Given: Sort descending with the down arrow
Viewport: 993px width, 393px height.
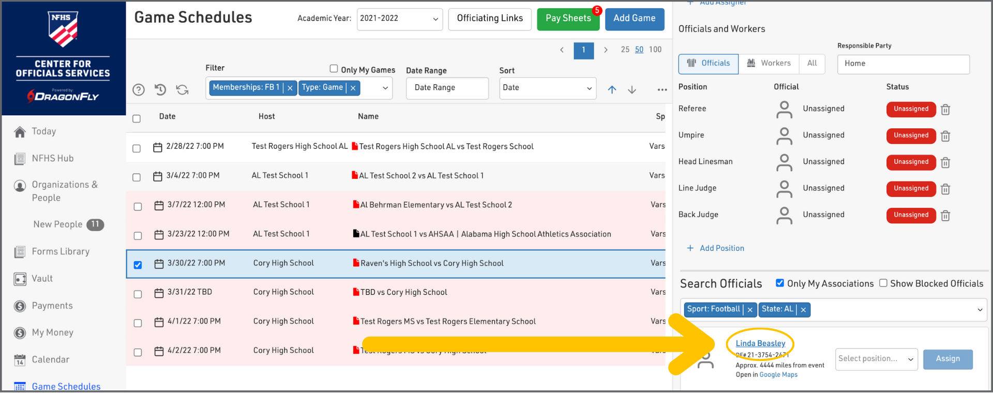Looking at the screenshot, I should coord(632,89).
